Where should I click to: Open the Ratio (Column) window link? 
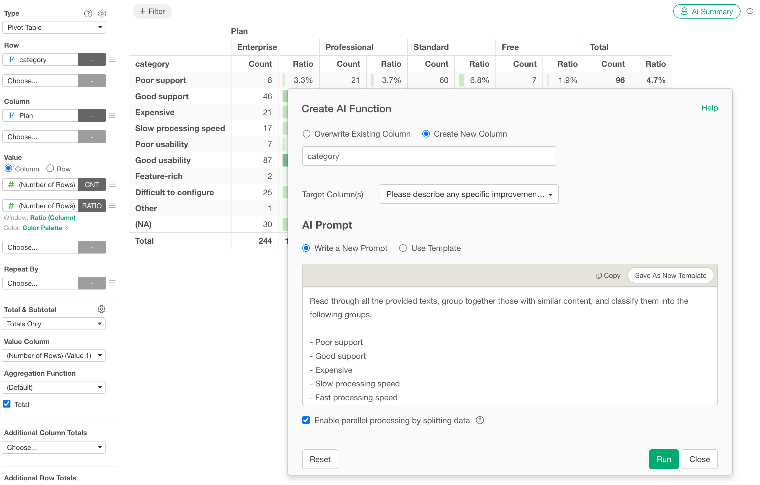point(53,218)
